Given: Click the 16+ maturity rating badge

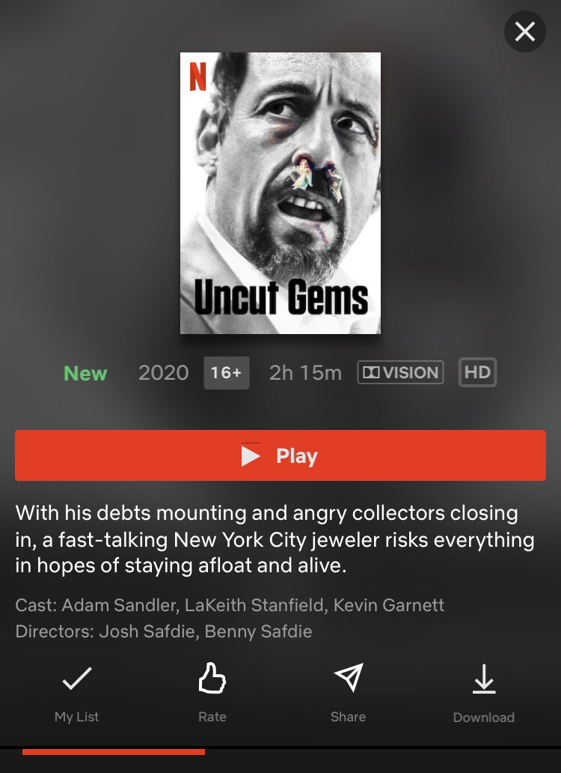Looking at the screenshot, I should tap(227, 373).
